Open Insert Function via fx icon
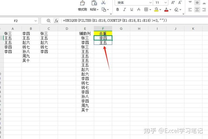Image resolution: width=208 pixels, height=139 pixels. click(x=56, y=21)
